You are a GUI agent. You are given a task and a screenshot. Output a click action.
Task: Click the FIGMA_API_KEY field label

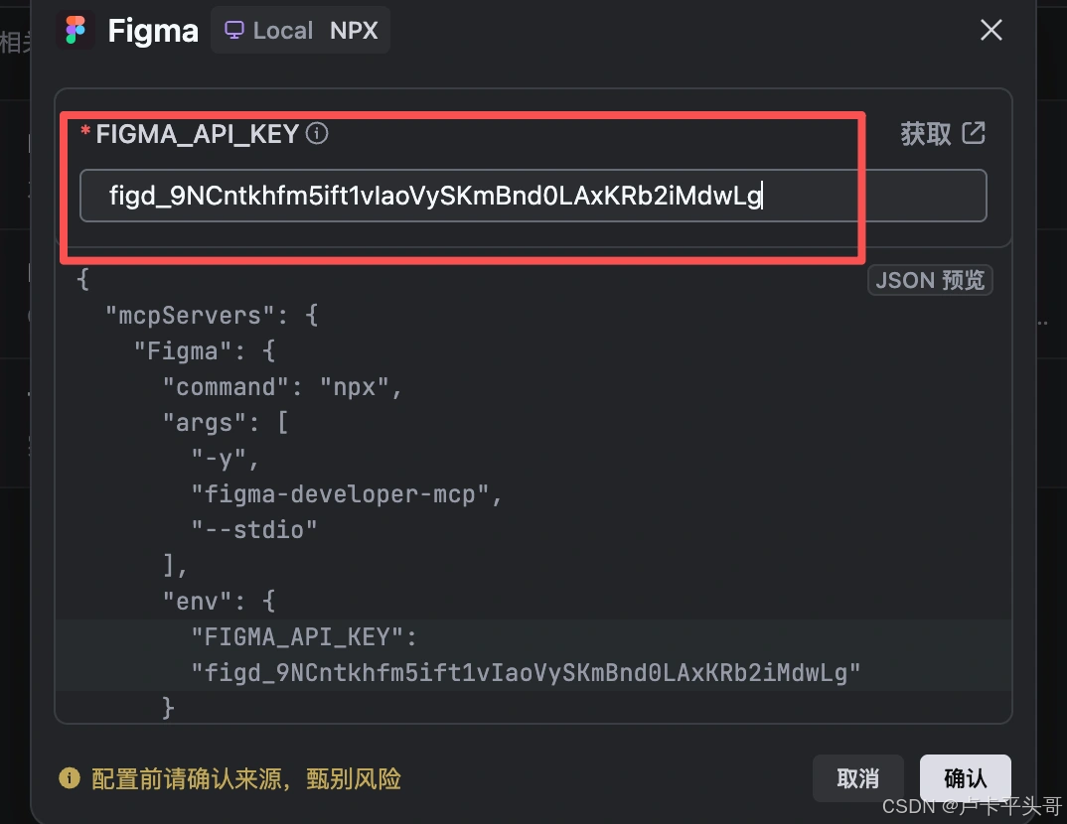(198, 134)
